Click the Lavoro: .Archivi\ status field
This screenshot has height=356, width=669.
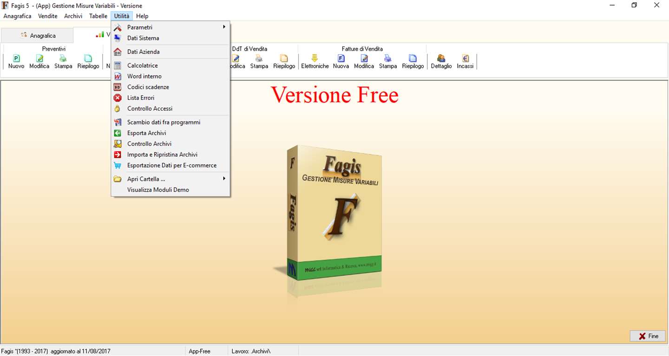pyautogui.click(x=263, y=351)
